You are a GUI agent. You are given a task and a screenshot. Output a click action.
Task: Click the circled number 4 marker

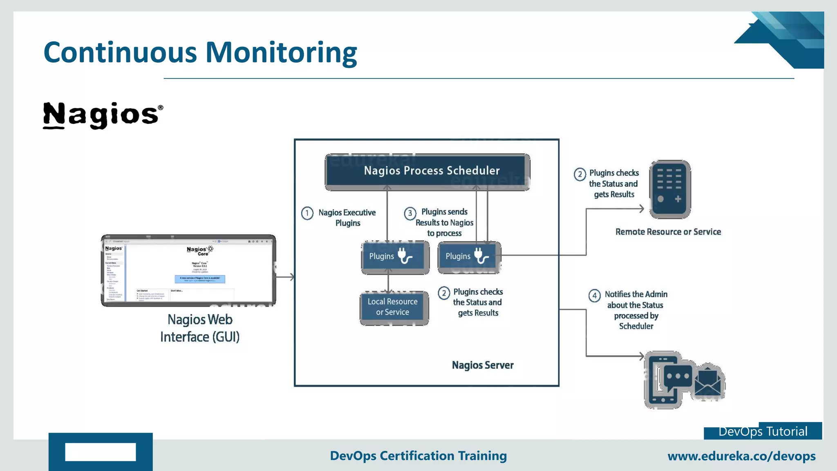pos(594,295)
